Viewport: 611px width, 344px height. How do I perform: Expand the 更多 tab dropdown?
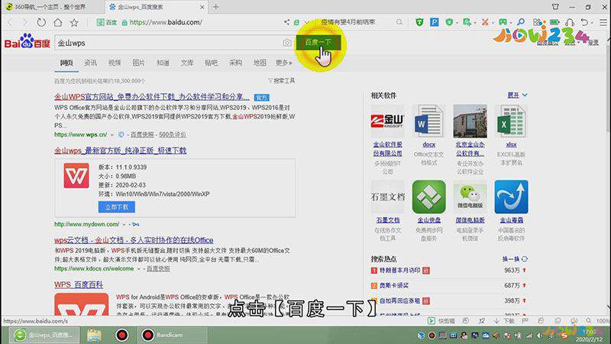click(283, 63)
